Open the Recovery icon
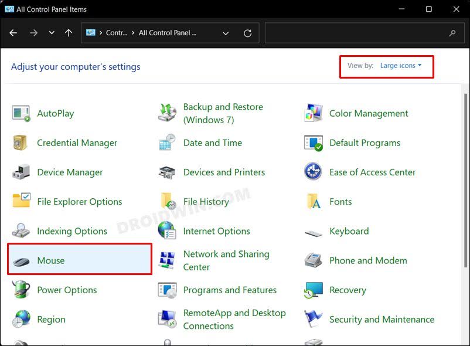 tap(313, 290)
